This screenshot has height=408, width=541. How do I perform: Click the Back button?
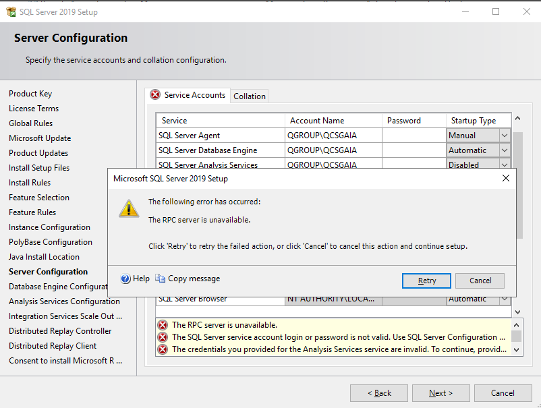pyautogui.click(x=379, y=393)
